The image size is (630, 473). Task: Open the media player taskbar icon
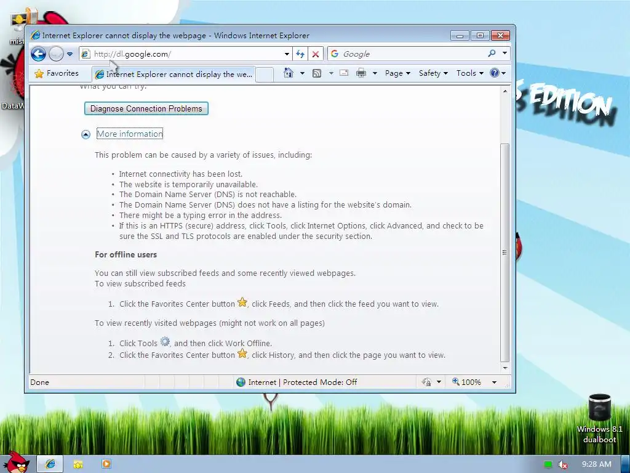[x=106, y=464]
